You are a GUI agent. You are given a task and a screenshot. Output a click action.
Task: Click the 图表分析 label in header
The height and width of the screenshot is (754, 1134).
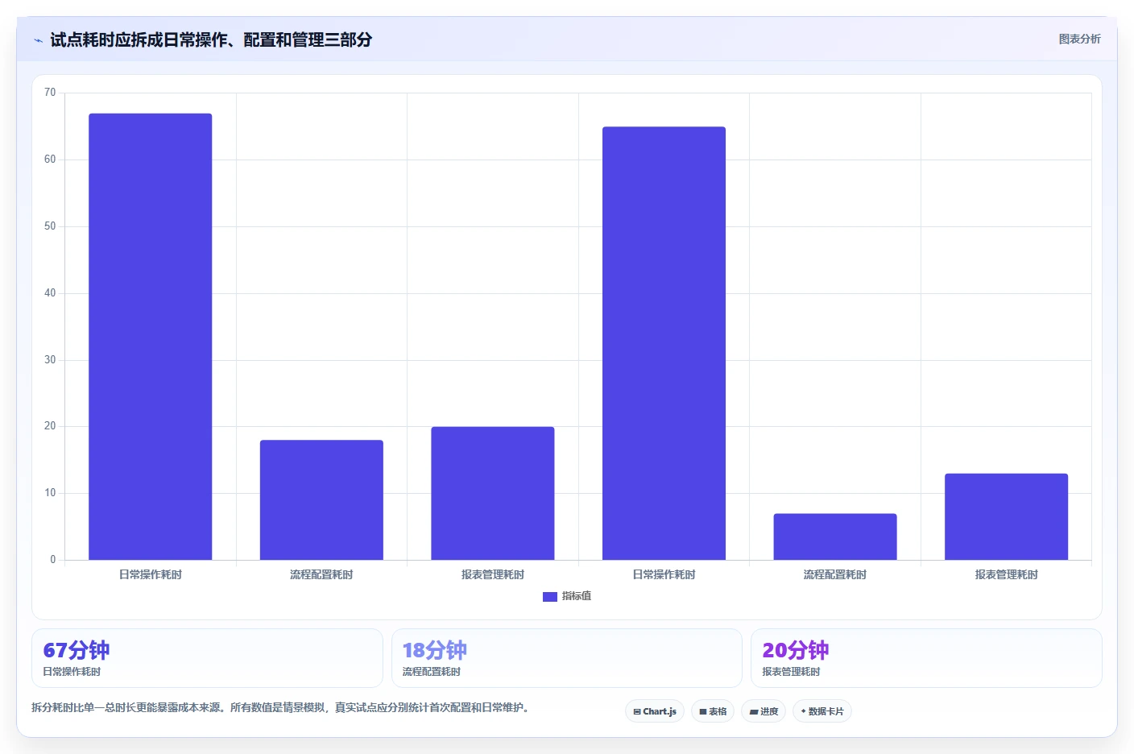tap(1079, 39)
